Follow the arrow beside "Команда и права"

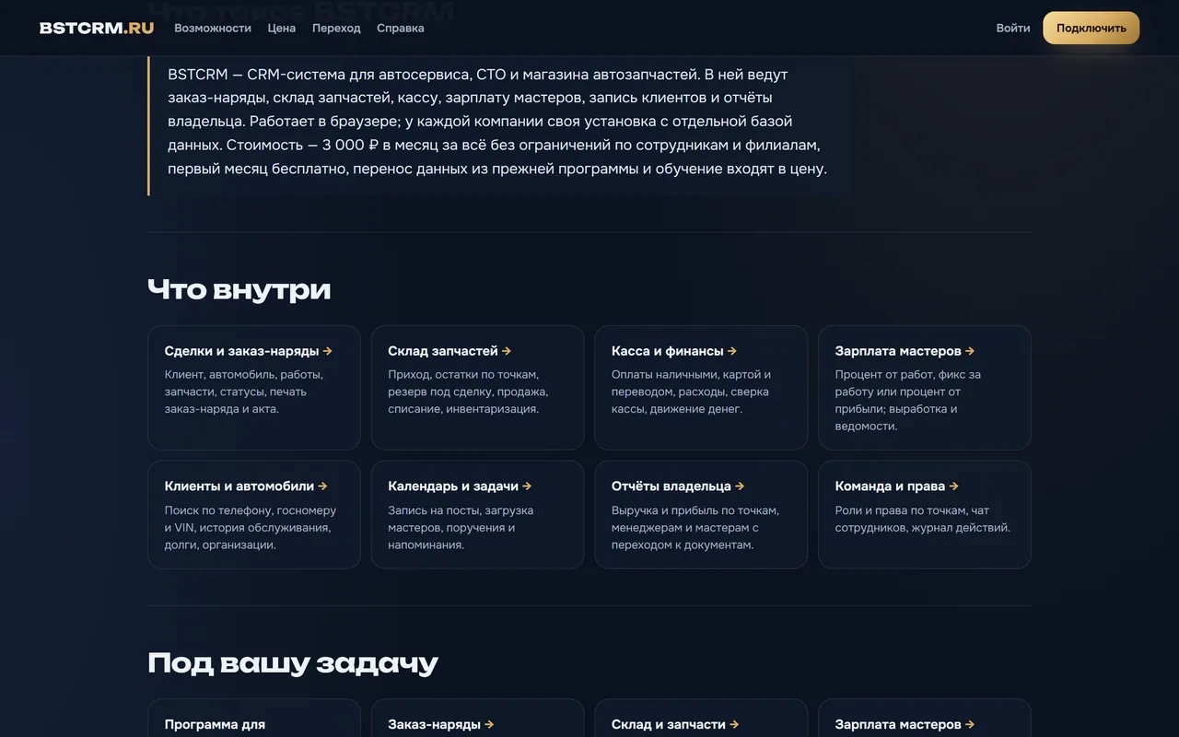[954, 486]
